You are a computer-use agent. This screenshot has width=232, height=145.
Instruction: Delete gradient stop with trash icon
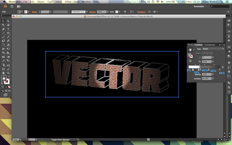tap(223, 67)
